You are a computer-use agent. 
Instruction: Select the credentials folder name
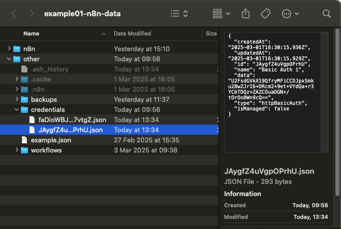point(48,110)
